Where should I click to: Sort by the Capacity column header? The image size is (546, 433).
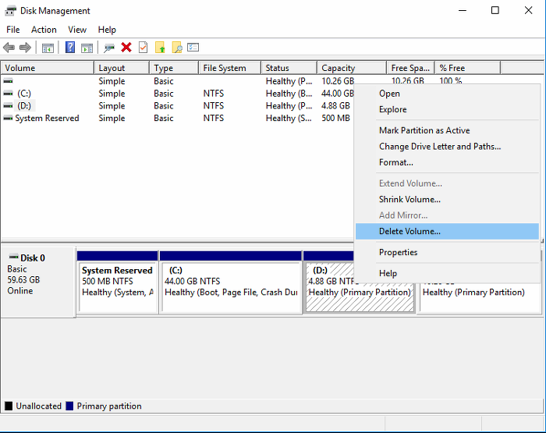tap(352, 68)
